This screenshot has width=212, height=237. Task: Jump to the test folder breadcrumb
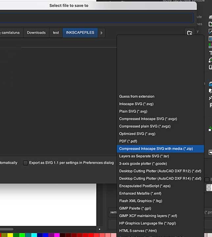point(56,33)
